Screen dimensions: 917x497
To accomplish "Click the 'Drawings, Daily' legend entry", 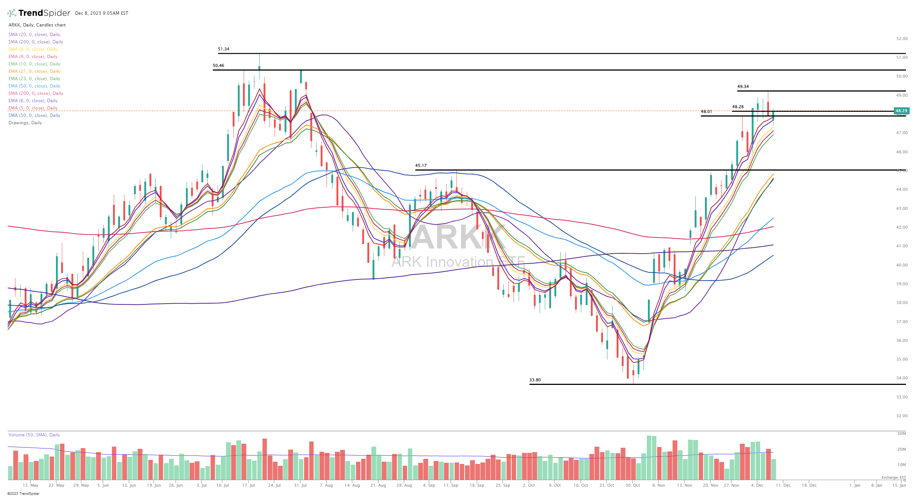I will pos(25,123).
